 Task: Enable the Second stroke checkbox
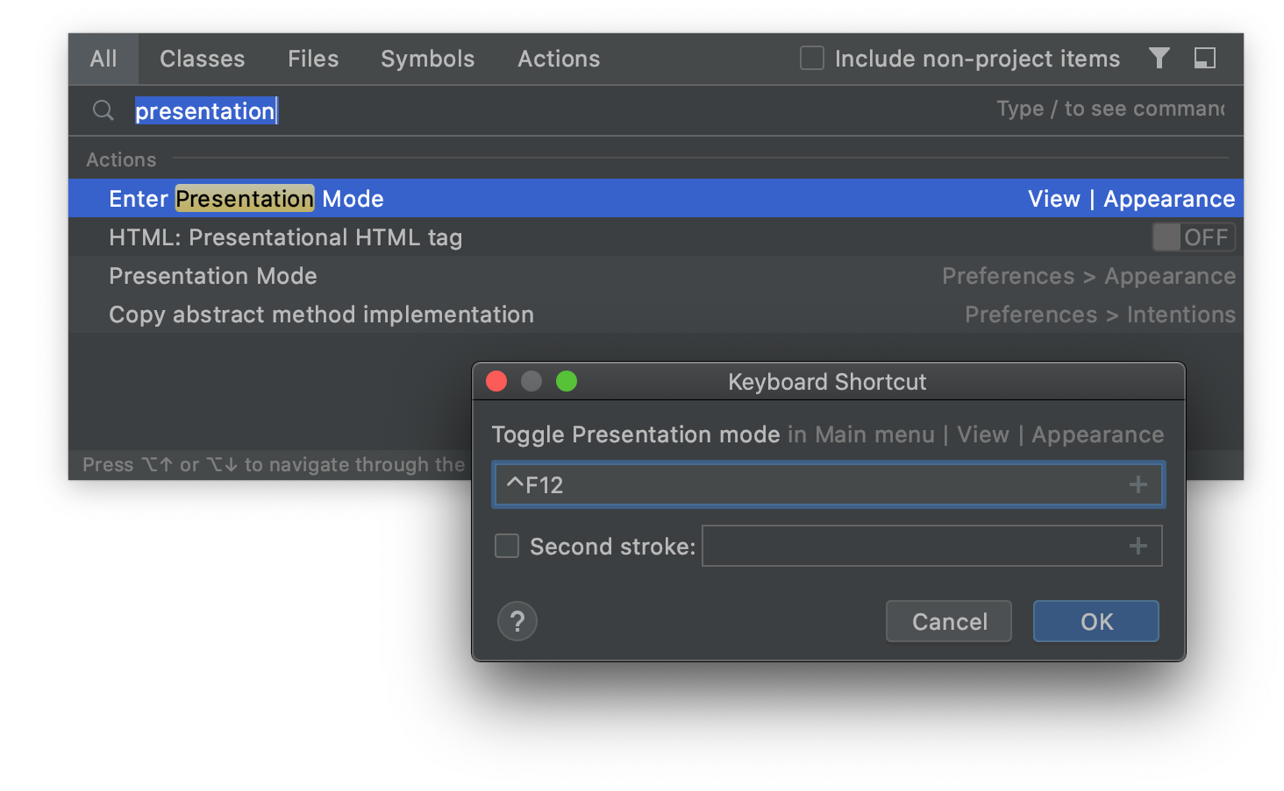[x=506, y=545]
